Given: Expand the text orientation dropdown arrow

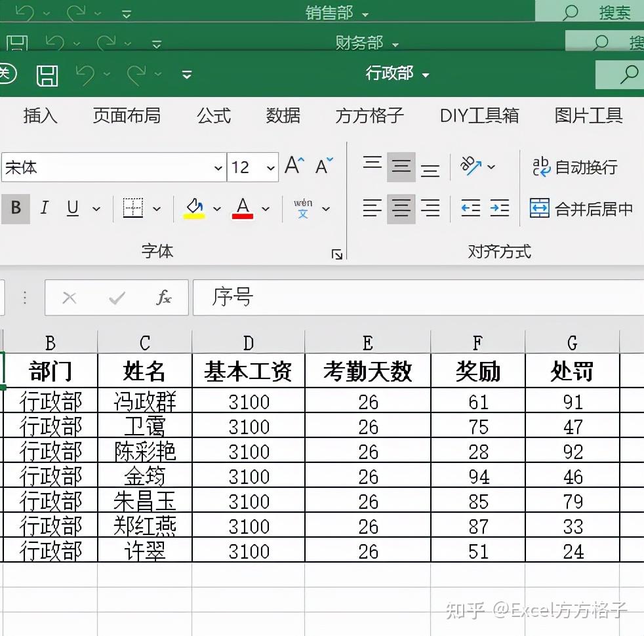Looking at the screenshot, I should click(491, 167).
